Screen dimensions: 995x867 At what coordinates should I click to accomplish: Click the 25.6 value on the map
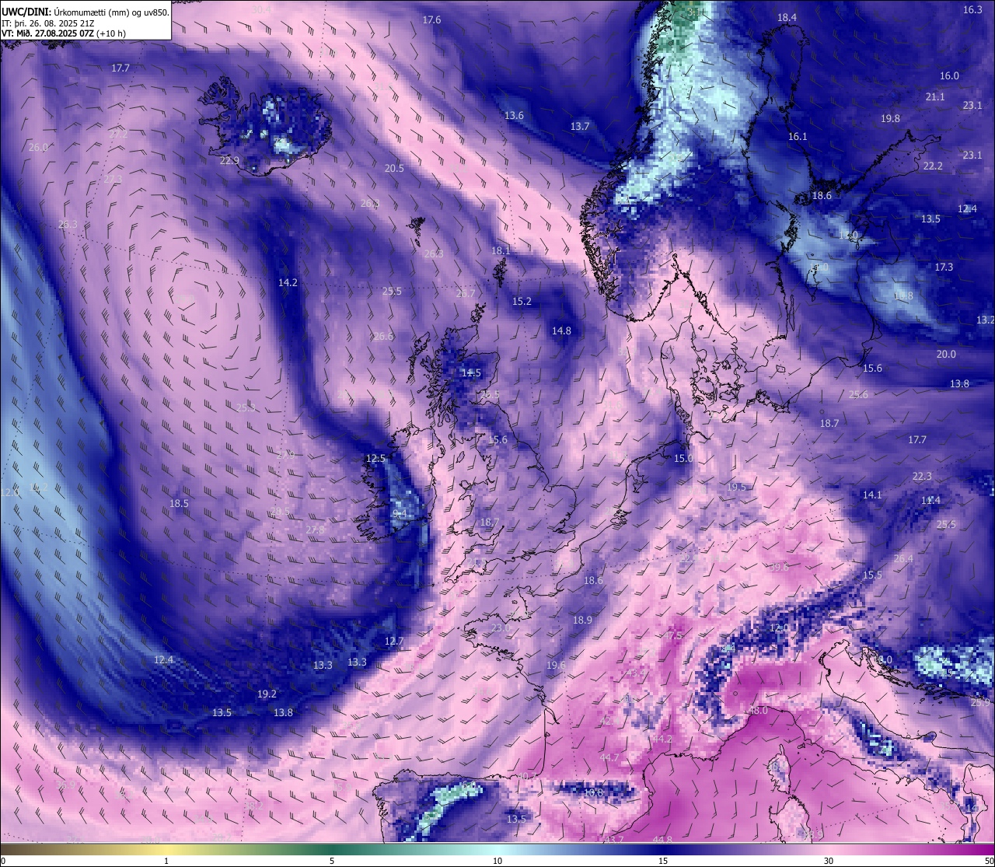tap(858, 395)
